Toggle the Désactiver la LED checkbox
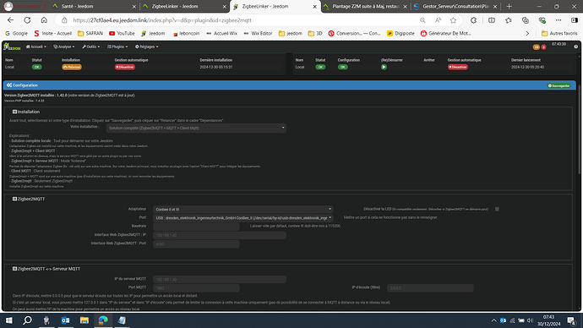 tap(497, 209)
